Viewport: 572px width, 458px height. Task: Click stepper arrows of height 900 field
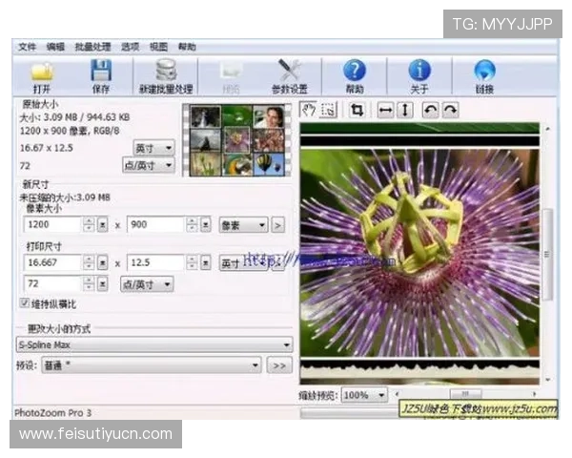[x=192, y=224]
